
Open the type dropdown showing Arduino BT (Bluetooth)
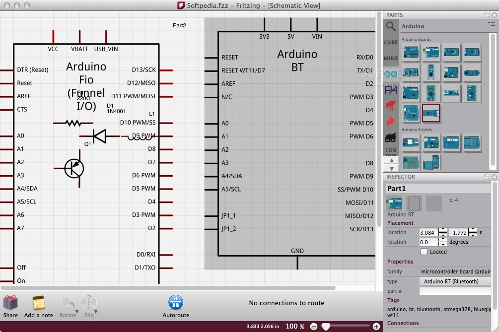point(455,281)
